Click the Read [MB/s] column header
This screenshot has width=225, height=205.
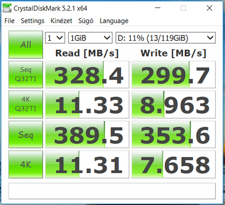point(87,53)
